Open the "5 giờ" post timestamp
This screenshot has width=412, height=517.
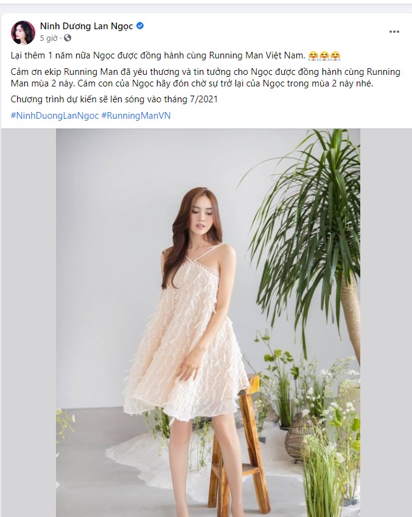click(49, 38)
